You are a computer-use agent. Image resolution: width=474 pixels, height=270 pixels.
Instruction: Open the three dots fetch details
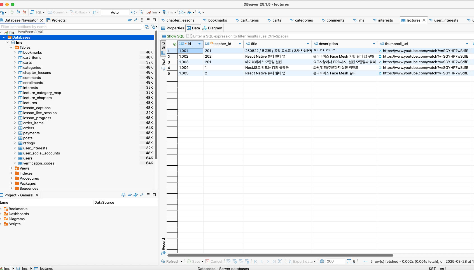pyautogui.click(x=366, y=261)
